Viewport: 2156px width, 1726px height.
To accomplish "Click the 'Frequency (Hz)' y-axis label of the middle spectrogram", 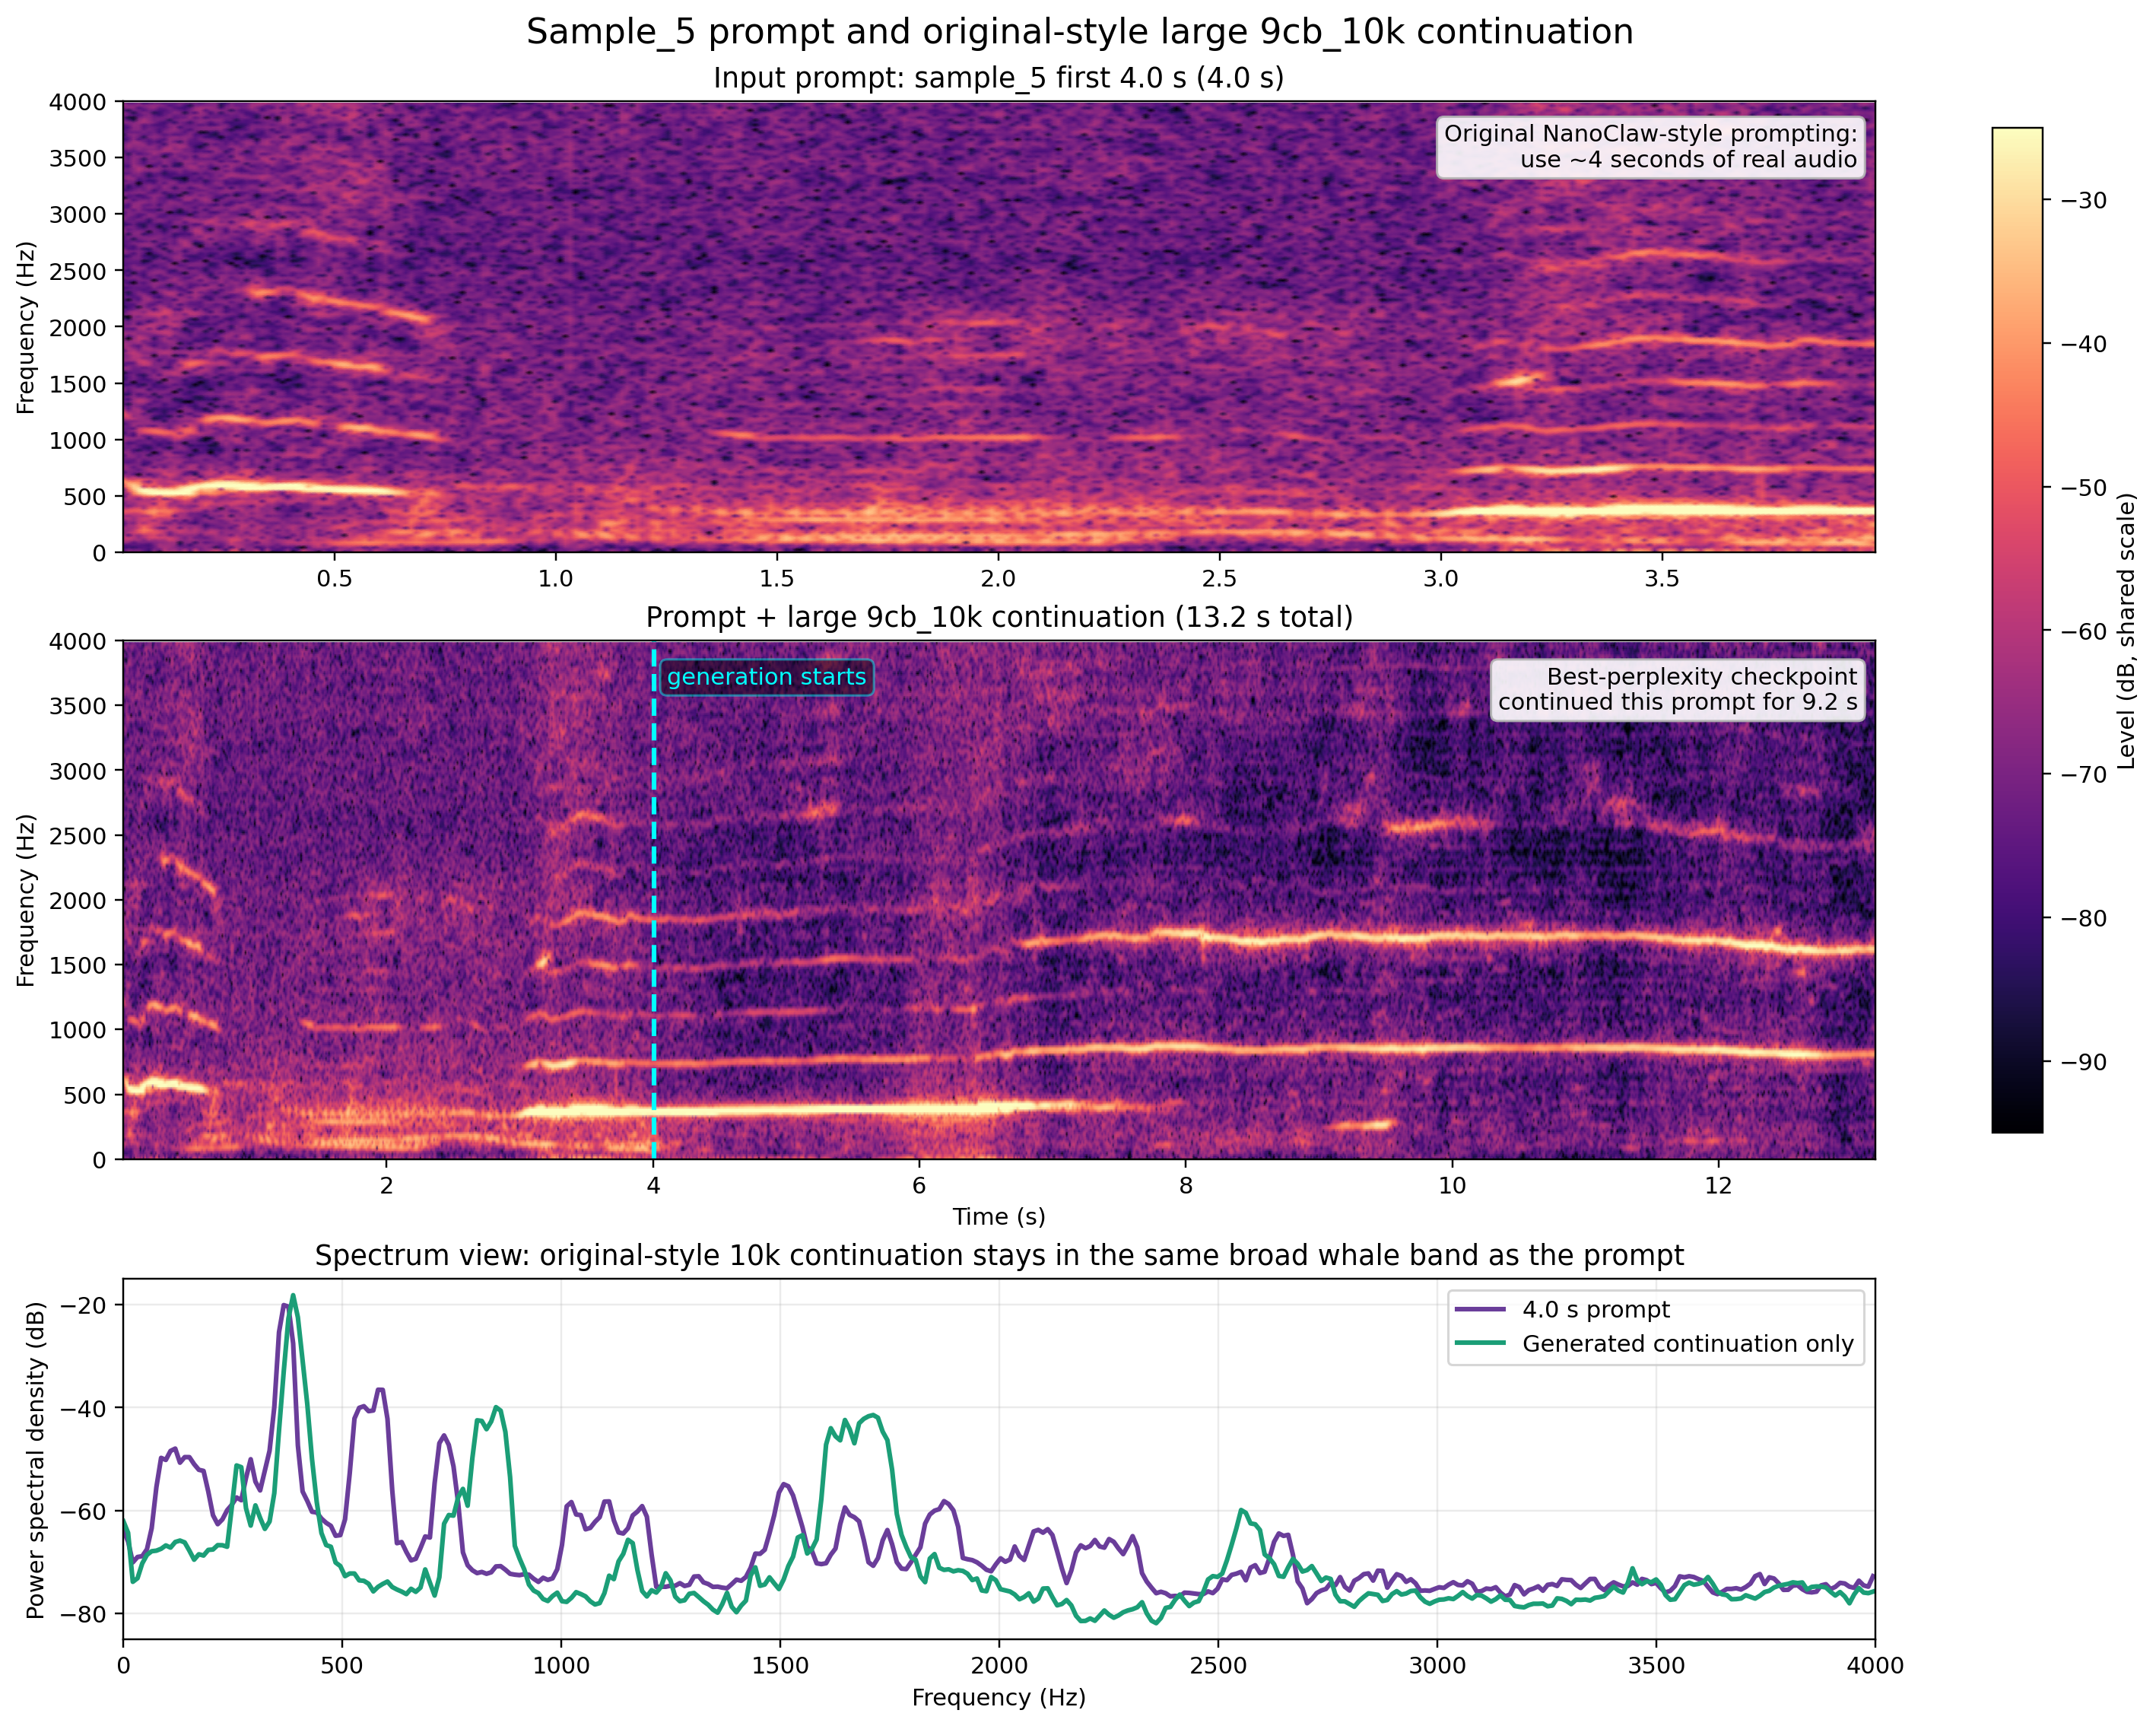I will 26,900.
